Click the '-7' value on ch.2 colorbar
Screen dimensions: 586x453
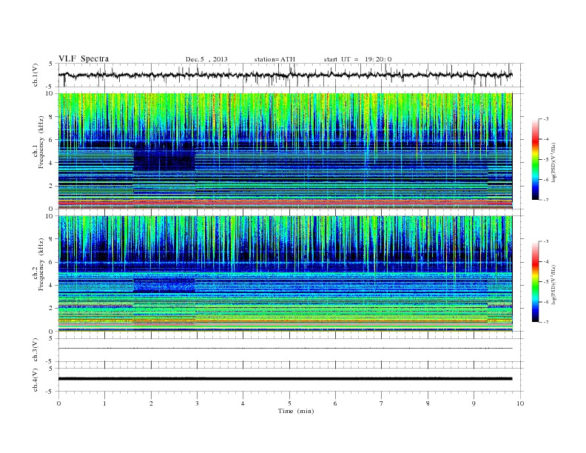click(545, 322)
